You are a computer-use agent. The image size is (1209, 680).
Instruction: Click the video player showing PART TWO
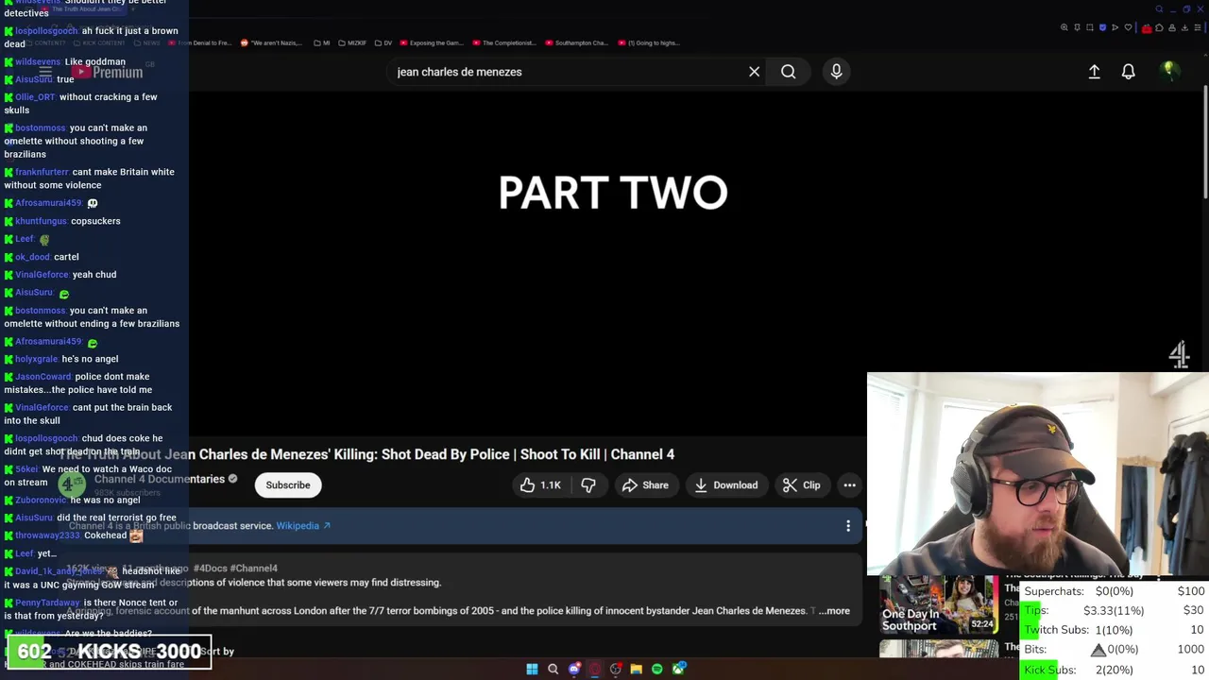[612, 263]
